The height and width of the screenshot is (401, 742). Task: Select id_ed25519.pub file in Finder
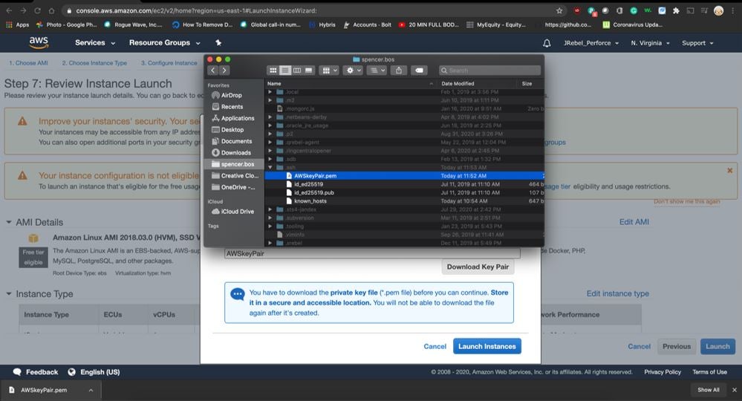pos(405,192)
